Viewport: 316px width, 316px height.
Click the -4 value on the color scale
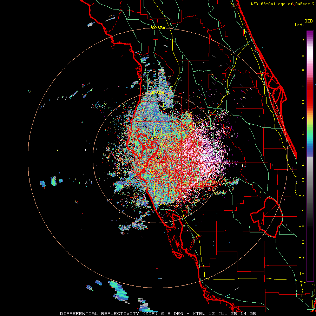[x=302, y=211]
